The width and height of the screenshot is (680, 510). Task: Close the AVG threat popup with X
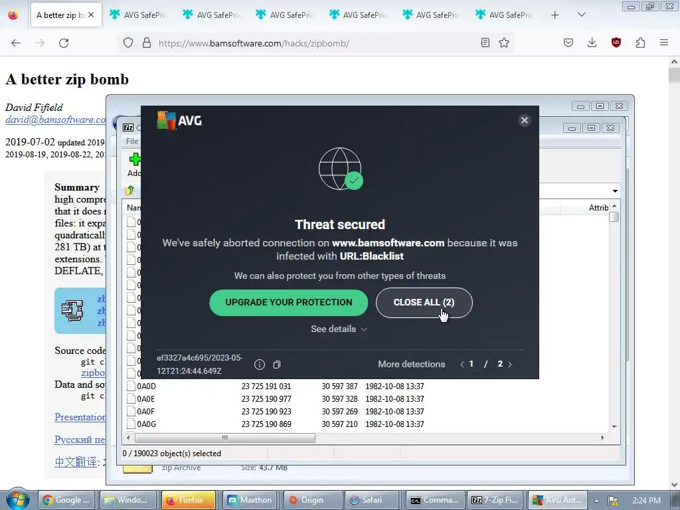pyautogui.click(x=525, y=120)
